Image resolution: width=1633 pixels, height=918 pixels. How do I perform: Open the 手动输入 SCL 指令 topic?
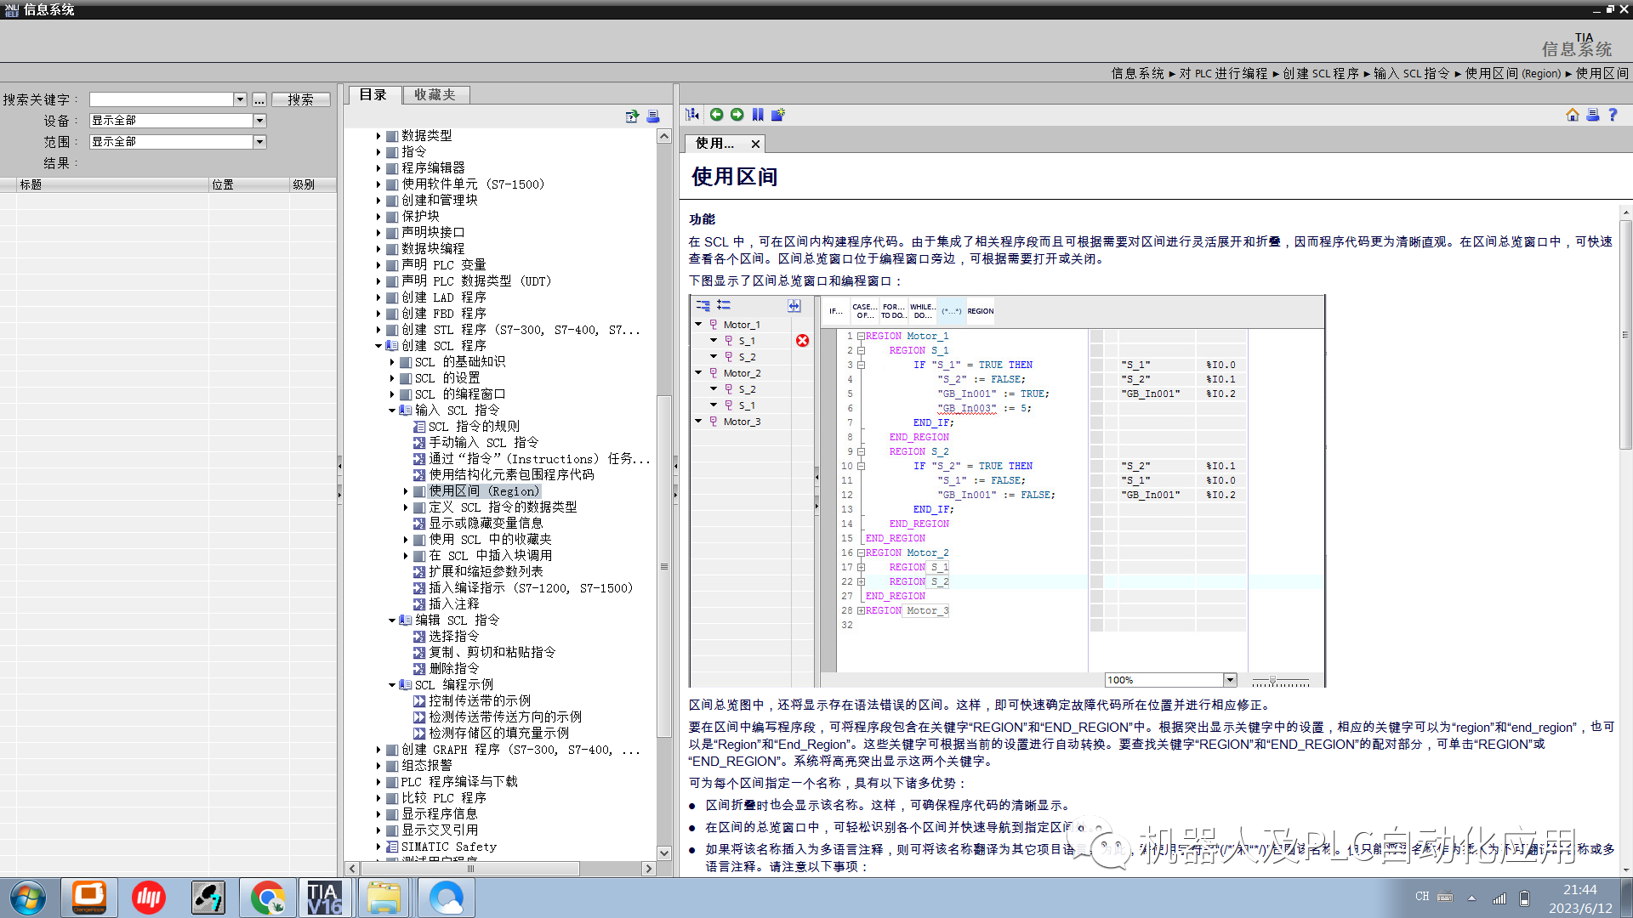tap(483, 443)
